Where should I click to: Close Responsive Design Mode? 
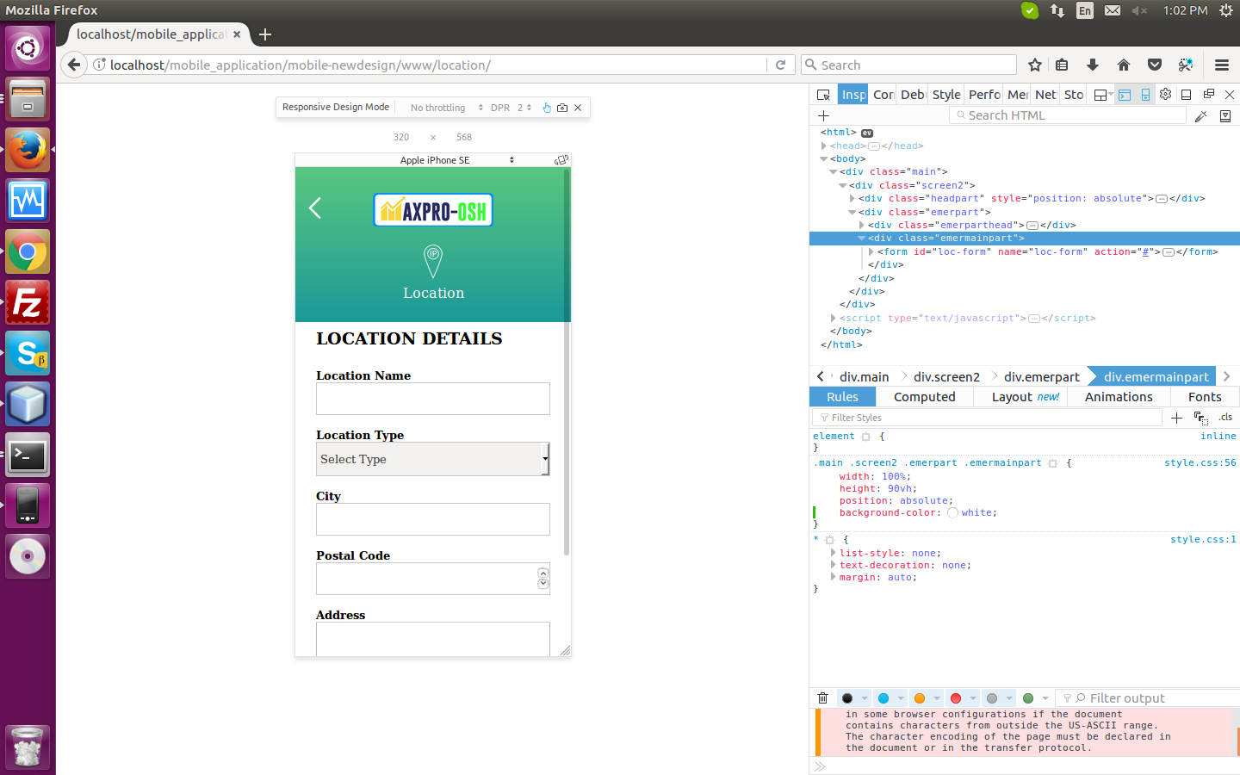pyautogui.click(x=578, y=108)
